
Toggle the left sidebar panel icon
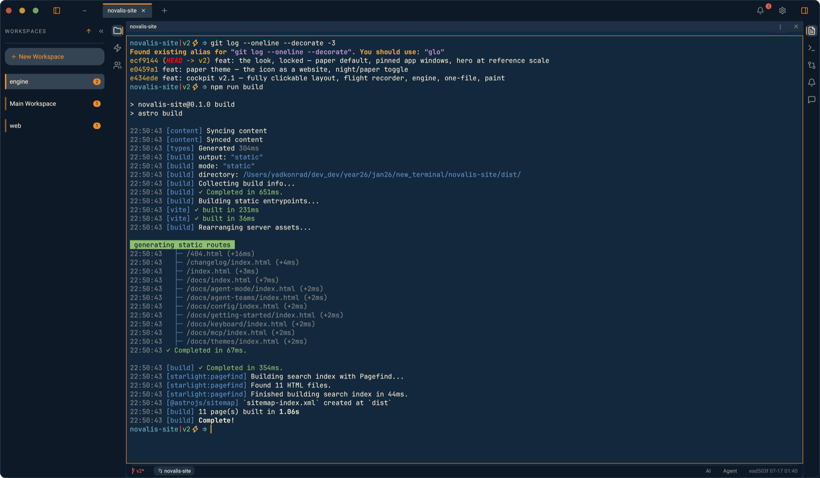[x=56, y=10]
